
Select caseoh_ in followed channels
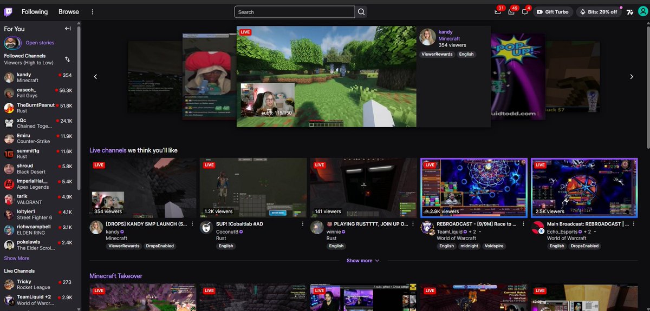point(39,92)
